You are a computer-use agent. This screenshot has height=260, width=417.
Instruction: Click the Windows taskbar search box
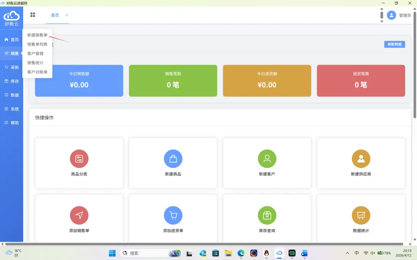[151, 253]
